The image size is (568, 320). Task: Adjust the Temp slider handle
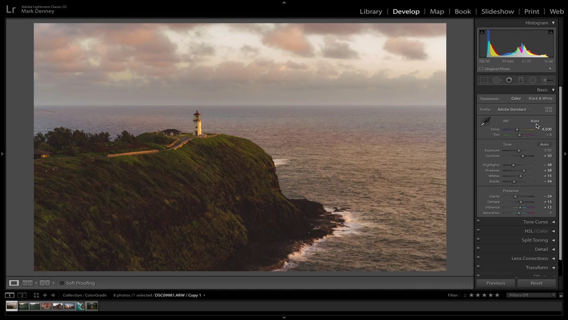[517, 129]
